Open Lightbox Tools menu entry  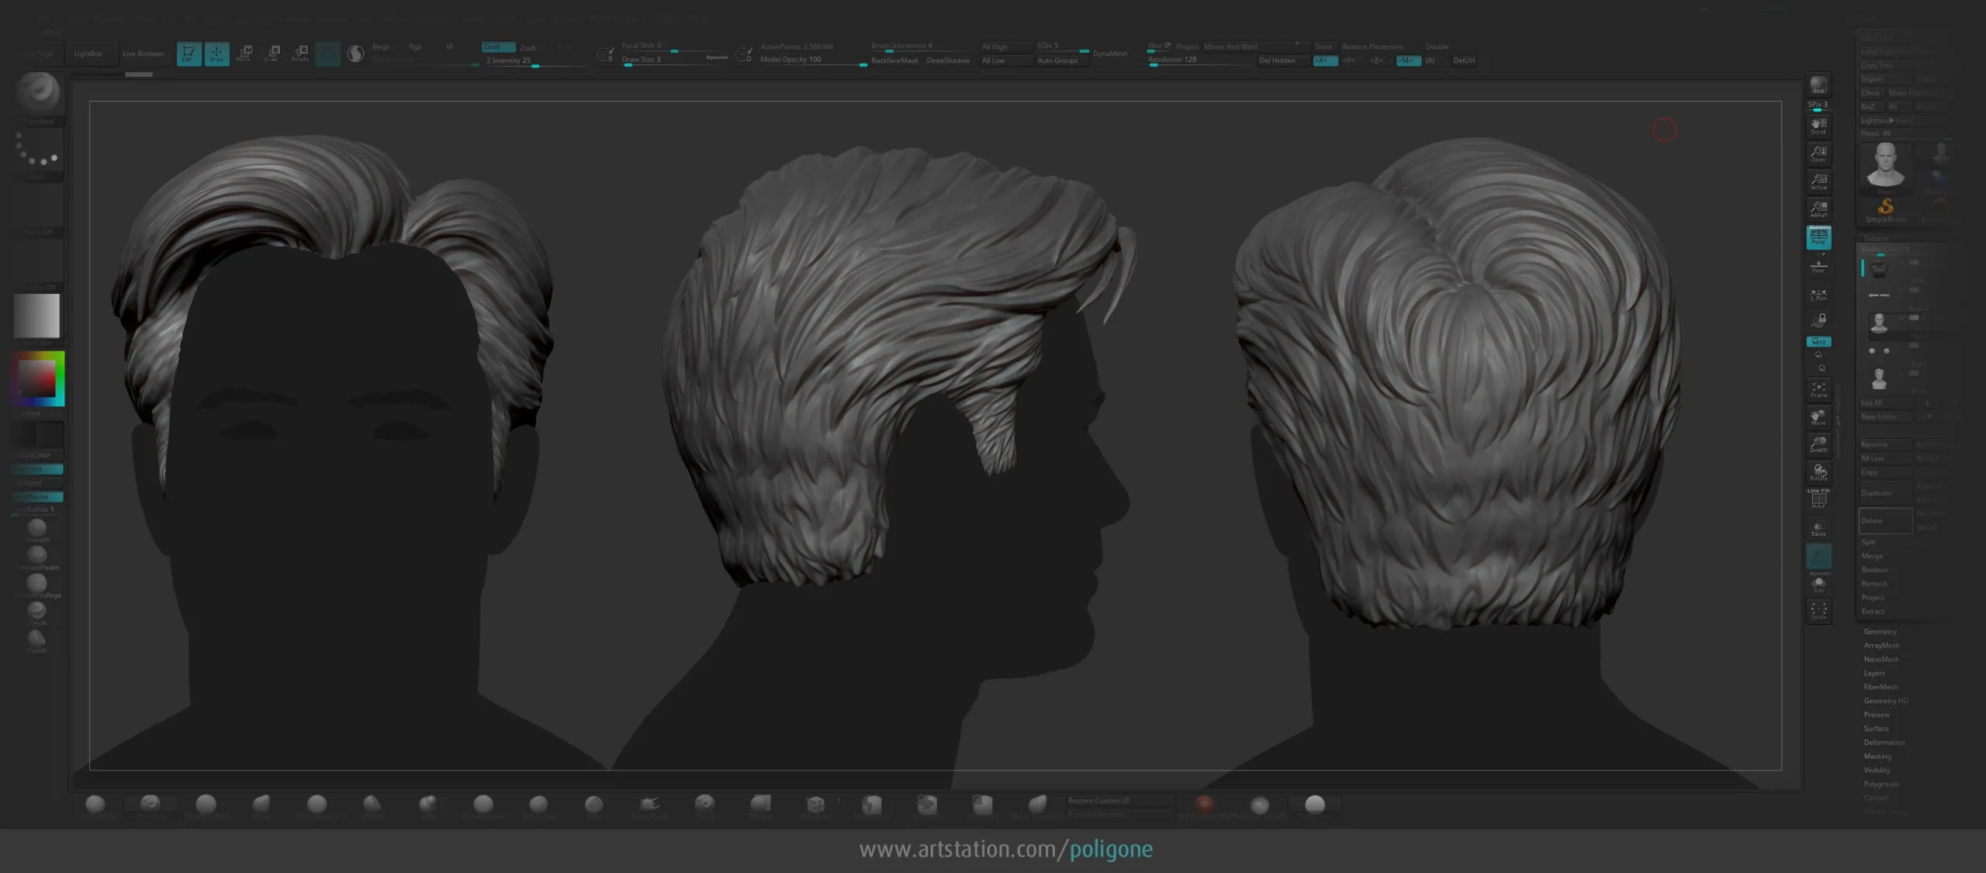(1887, 121)
